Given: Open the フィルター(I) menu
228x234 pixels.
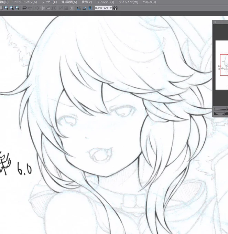Looking at the screenshot, I should [105, 2].
